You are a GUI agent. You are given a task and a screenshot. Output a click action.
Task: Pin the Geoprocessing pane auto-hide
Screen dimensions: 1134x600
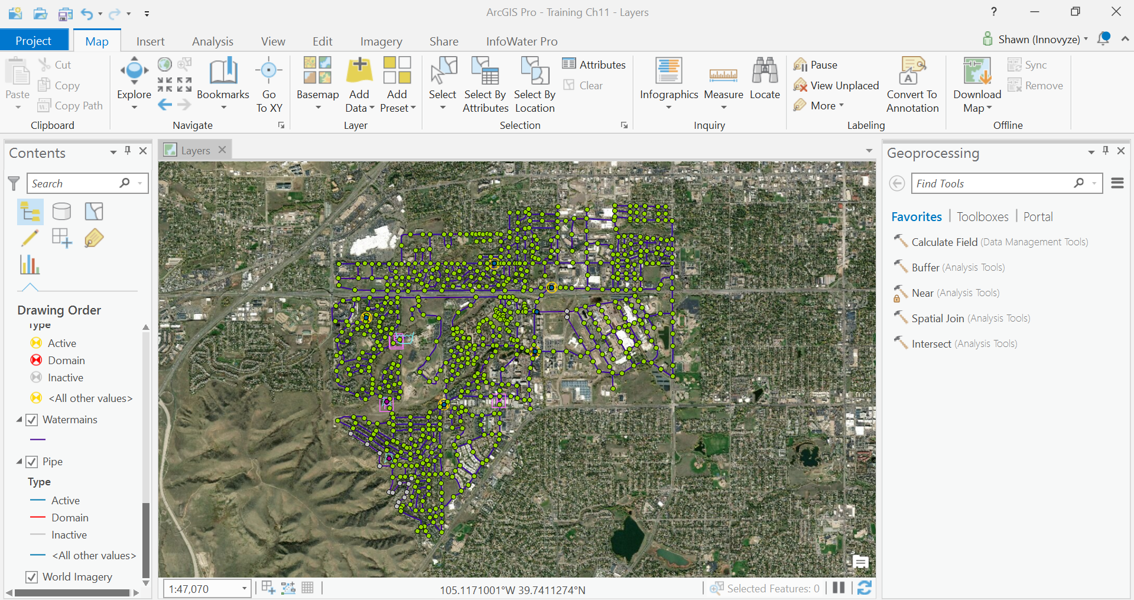coord(1106,151)
